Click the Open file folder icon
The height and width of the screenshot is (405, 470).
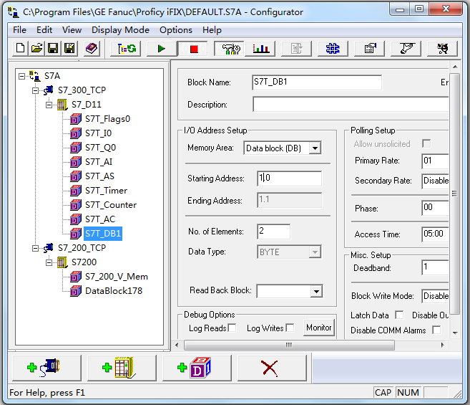pos(36,48)
